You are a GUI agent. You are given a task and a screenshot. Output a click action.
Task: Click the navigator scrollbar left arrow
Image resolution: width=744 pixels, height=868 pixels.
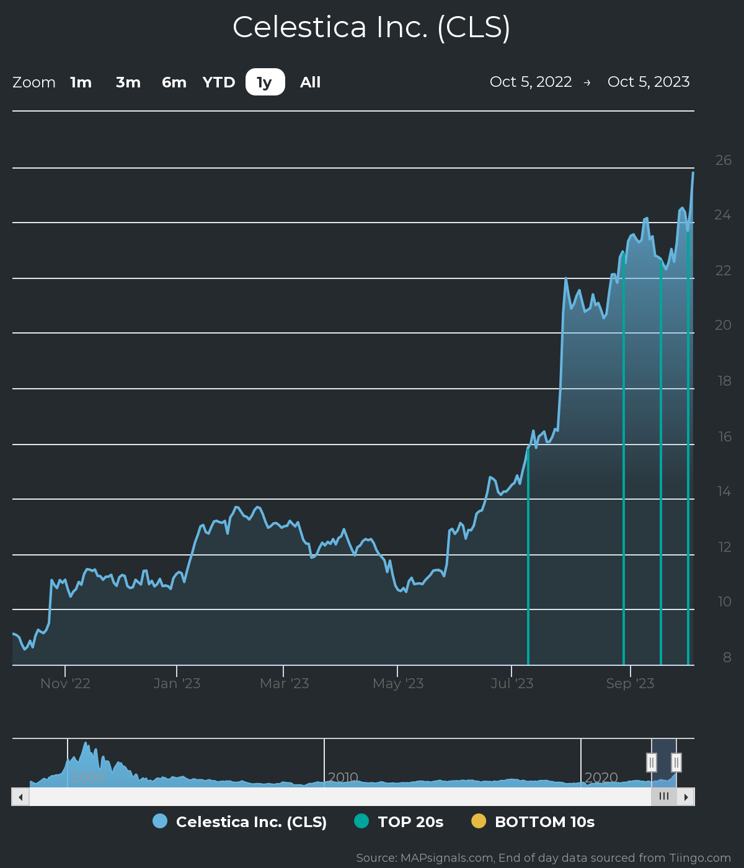point(20,797)
